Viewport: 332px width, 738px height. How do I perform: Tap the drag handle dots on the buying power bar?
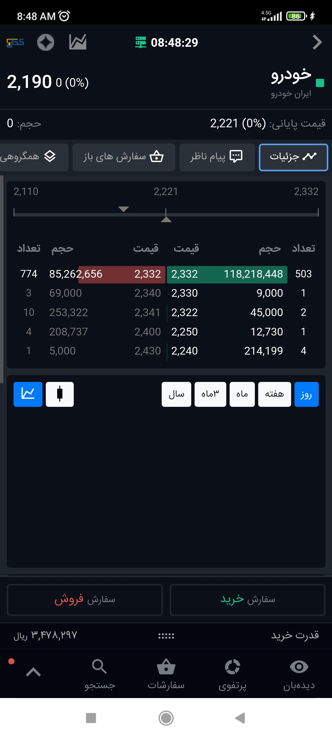(166, 636)
